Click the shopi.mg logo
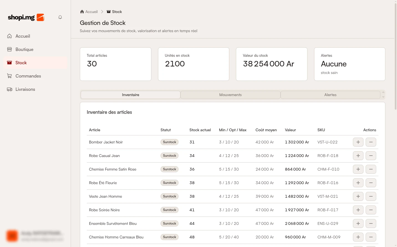Viewport: 397px width, 247px height. point(26,17)
